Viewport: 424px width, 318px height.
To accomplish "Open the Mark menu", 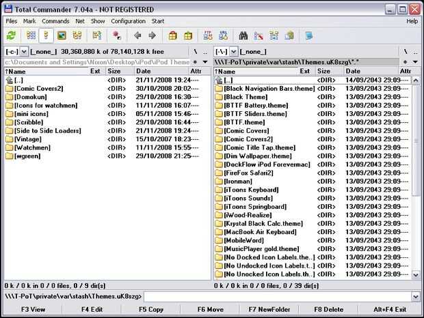I will 29,21.
